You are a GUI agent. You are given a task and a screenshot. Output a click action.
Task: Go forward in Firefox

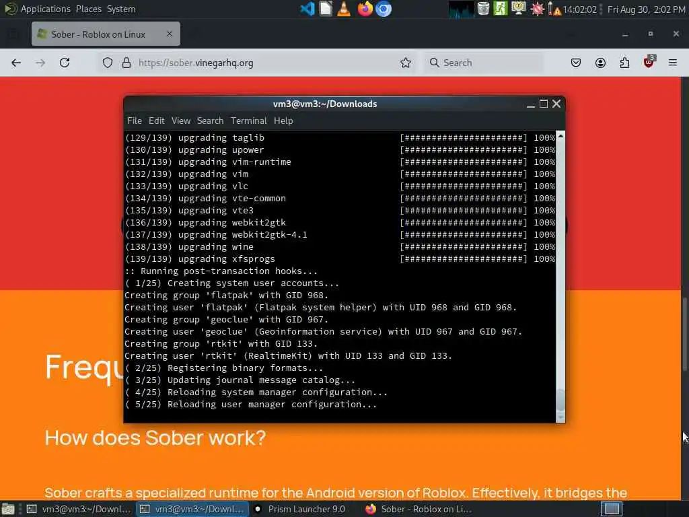[40, 63]
